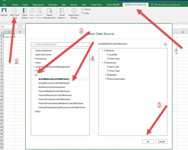Screen dimensions: 188x150
Task: Expand the Stock data source group
Action: click(34, 111)
